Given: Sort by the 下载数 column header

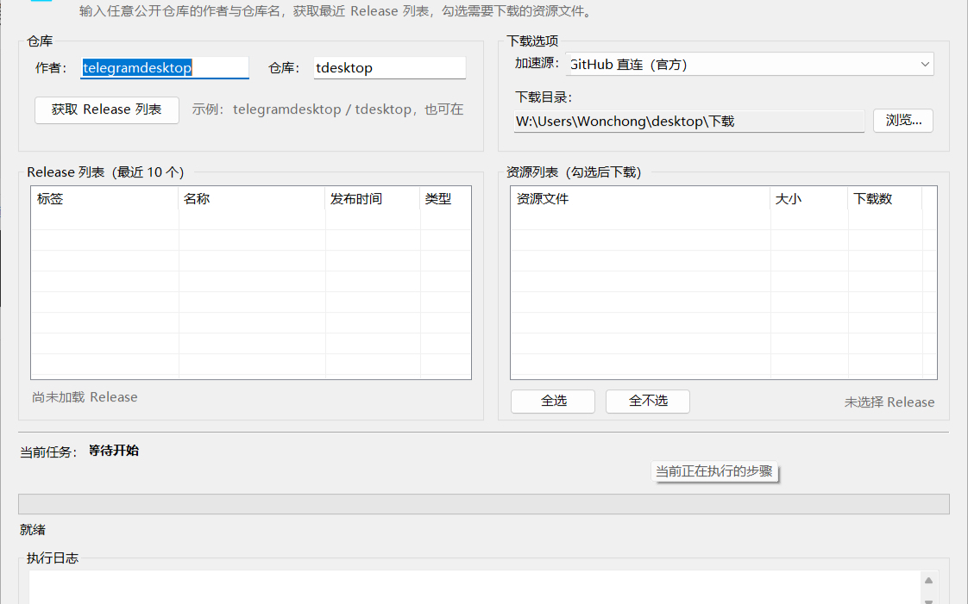Looking at the screenshot, I should click(x=884, y=199).
